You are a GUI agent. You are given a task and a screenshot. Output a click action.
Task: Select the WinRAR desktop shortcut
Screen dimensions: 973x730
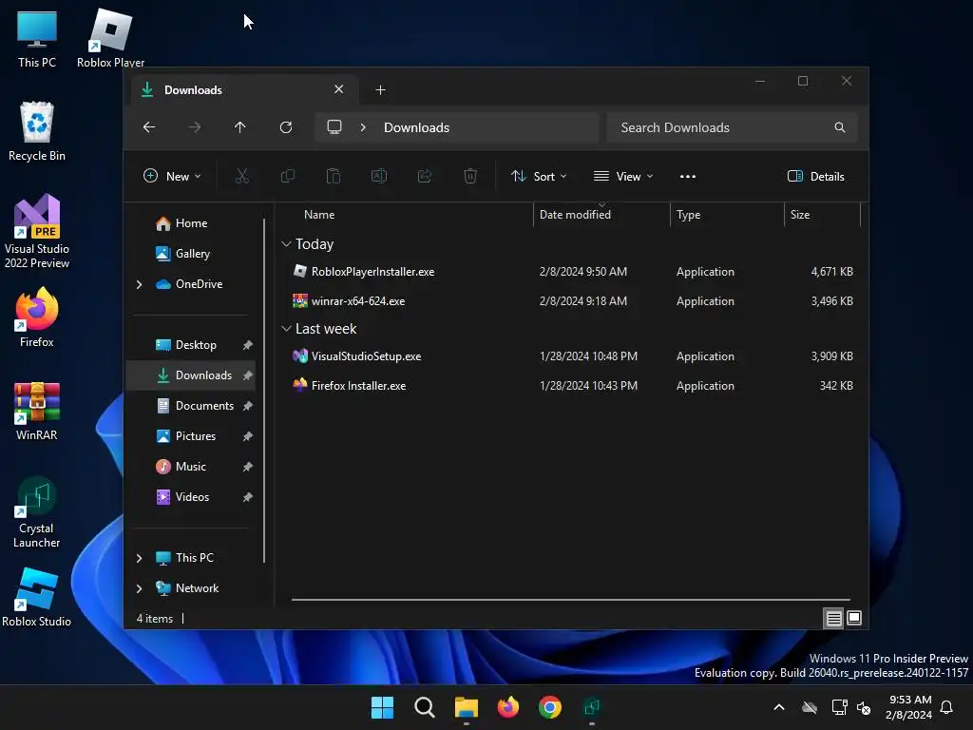pyautogui.click(x=37, y=411)
